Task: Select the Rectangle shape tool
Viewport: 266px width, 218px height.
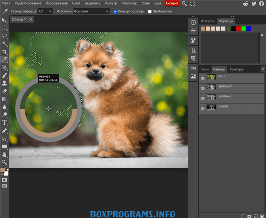Action: point(4,147)
